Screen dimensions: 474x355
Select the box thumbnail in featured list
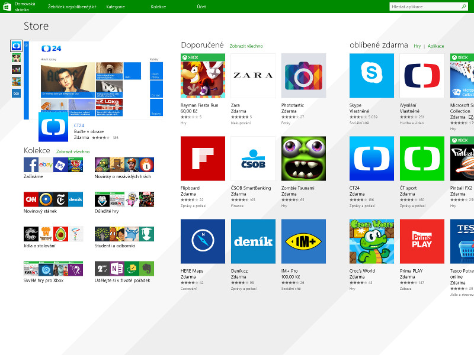pyautogui.click(x=16, y=93)
